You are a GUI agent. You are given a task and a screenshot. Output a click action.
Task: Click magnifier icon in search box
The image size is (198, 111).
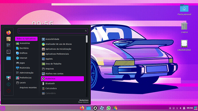86,31
